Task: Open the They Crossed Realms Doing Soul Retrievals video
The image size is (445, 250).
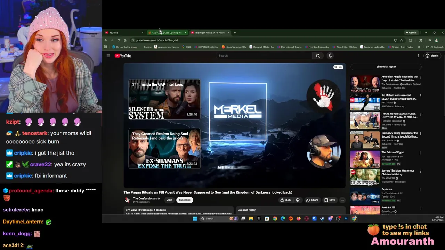Action: point(164,149)
